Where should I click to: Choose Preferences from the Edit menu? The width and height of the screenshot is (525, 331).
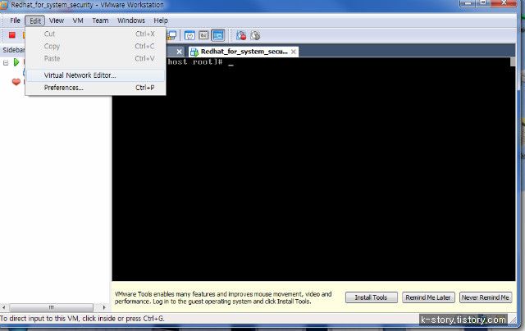(95, 88)
